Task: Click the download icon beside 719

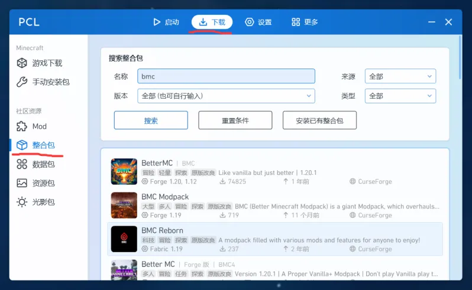Action: coord(222,215)
